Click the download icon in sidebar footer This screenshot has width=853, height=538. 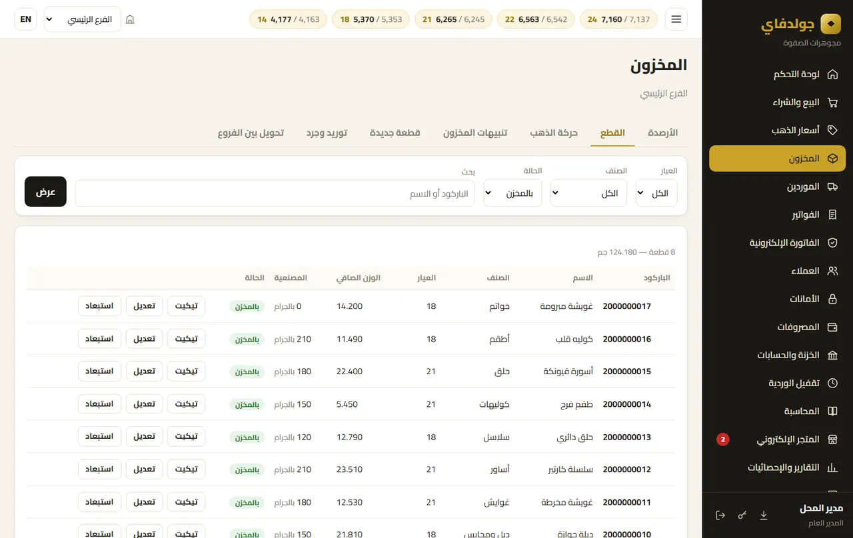coord(764,515)
